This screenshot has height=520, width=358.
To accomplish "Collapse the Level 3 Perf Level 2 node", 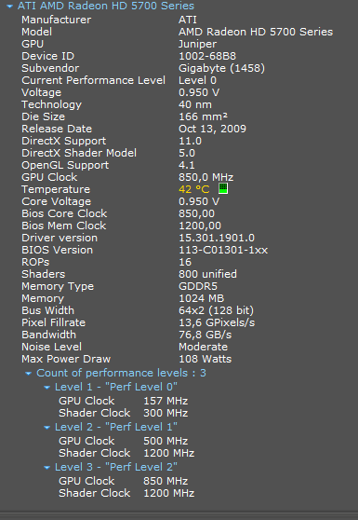I will (47, 468).
